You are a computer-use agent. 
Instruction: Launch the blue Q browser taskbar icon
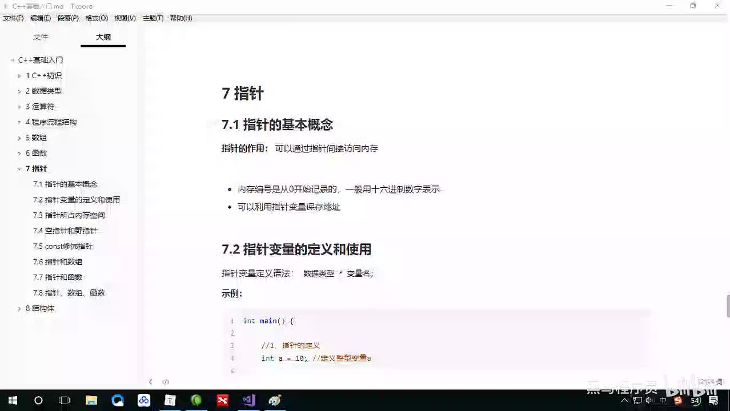click(x=118, y=401)
